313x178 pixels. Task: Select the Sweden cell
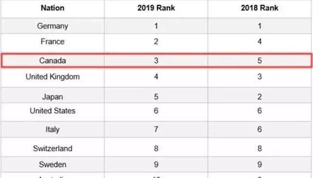(x=53, y=165)
